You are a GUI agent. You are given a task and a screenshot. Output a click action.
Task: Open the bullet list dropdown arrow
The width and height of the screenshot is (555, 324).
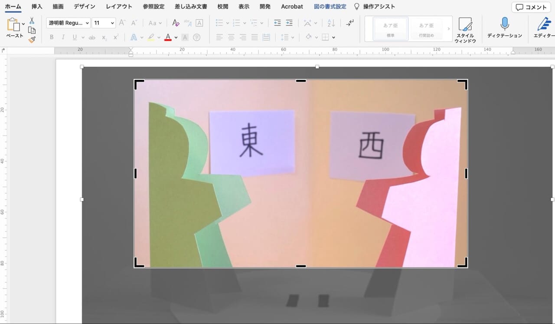tap(228, 23)
